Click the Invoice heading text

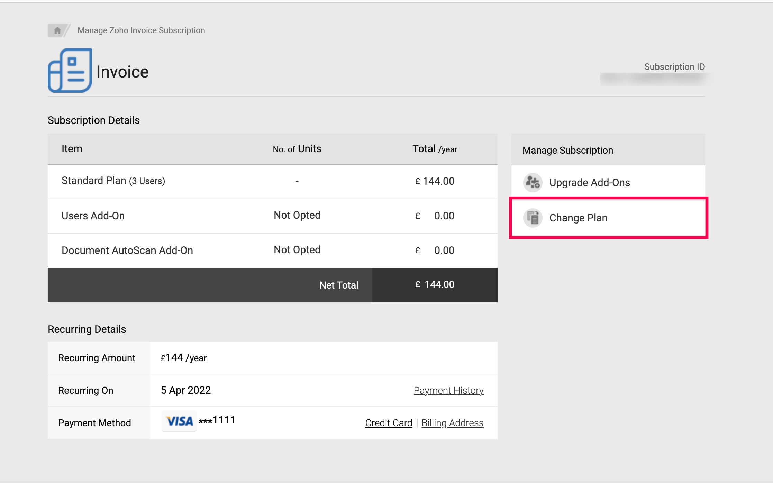click(122, 72)
